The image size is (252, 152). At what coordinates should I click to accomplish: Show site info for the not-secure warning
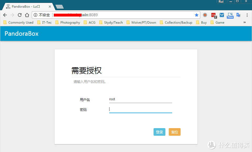(35, 15)
